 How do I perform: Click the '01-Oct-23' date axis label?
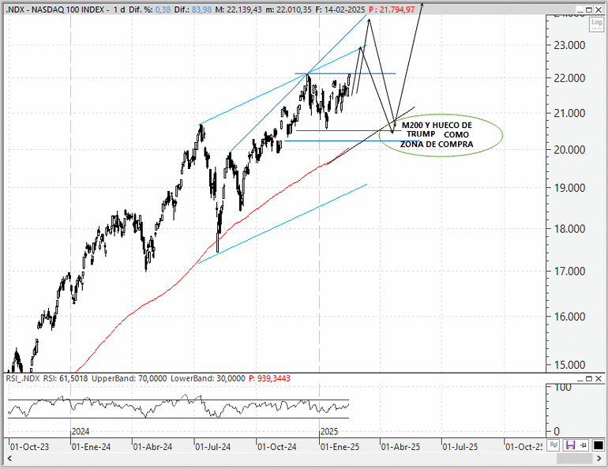point(29,447)
